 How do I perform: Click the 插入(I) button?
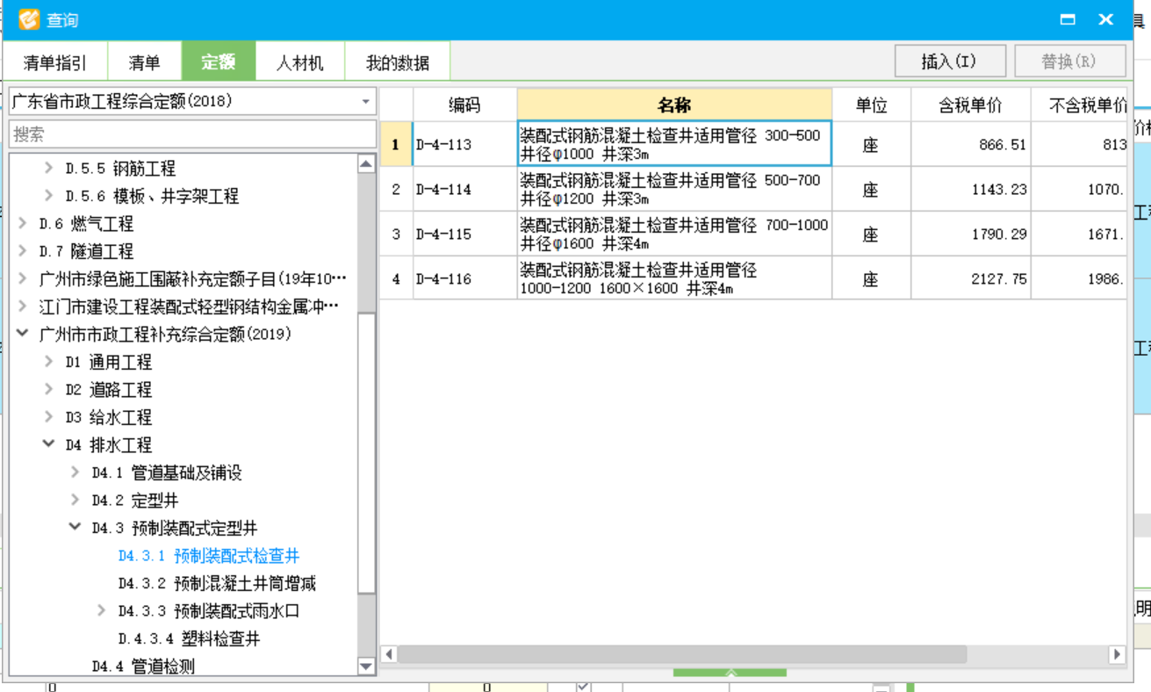pyautogui.click(x=950, y=61)
